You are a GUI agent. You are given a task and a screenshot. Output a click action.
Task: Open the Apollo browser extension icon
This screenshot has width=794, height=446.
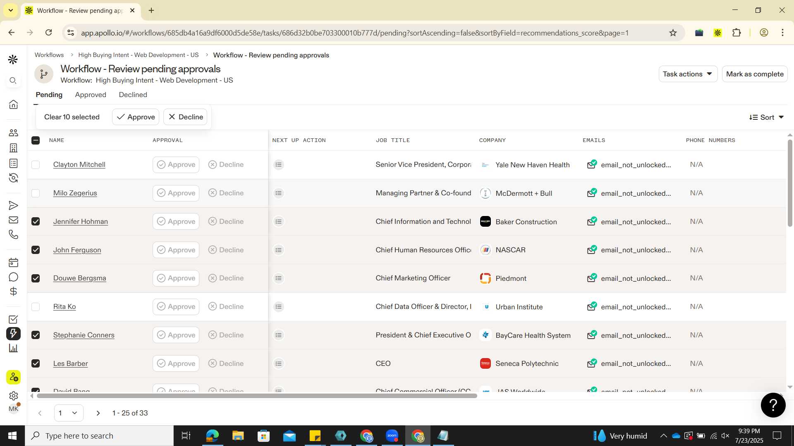coord(717,33)
